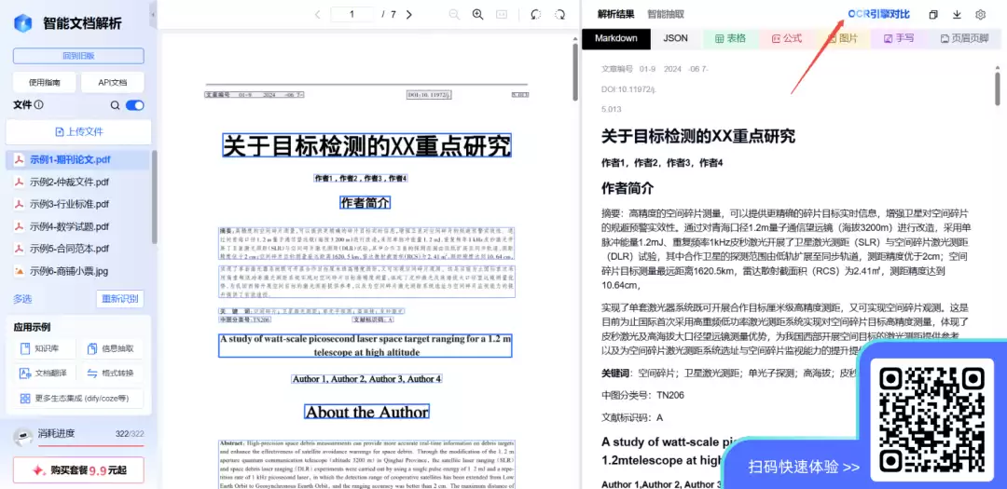Viewport: 1007px width, 489px height.
Task: Open 更多生态集成 (dify/coze等)
Action: click(x=78, y=398)
